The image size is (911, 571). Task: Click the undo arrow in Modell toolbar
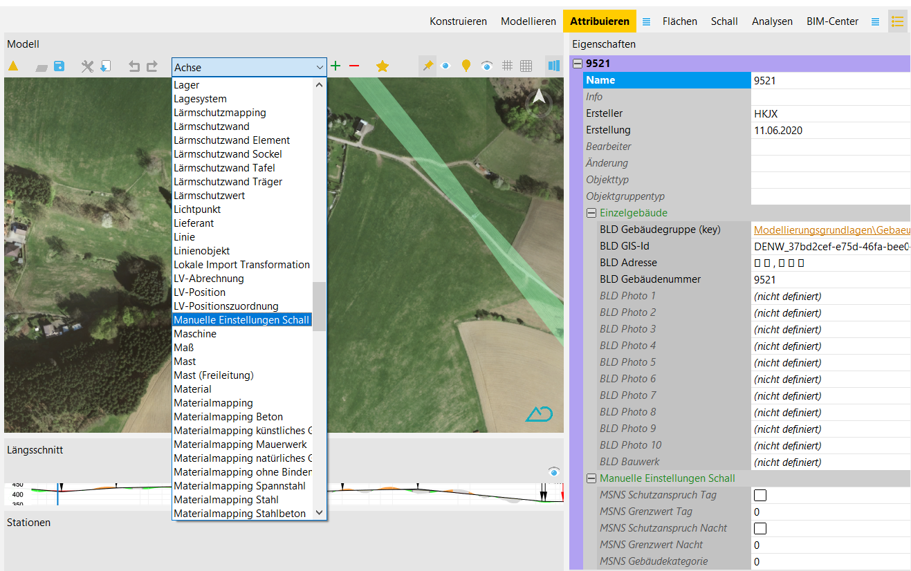click(134, 66)
